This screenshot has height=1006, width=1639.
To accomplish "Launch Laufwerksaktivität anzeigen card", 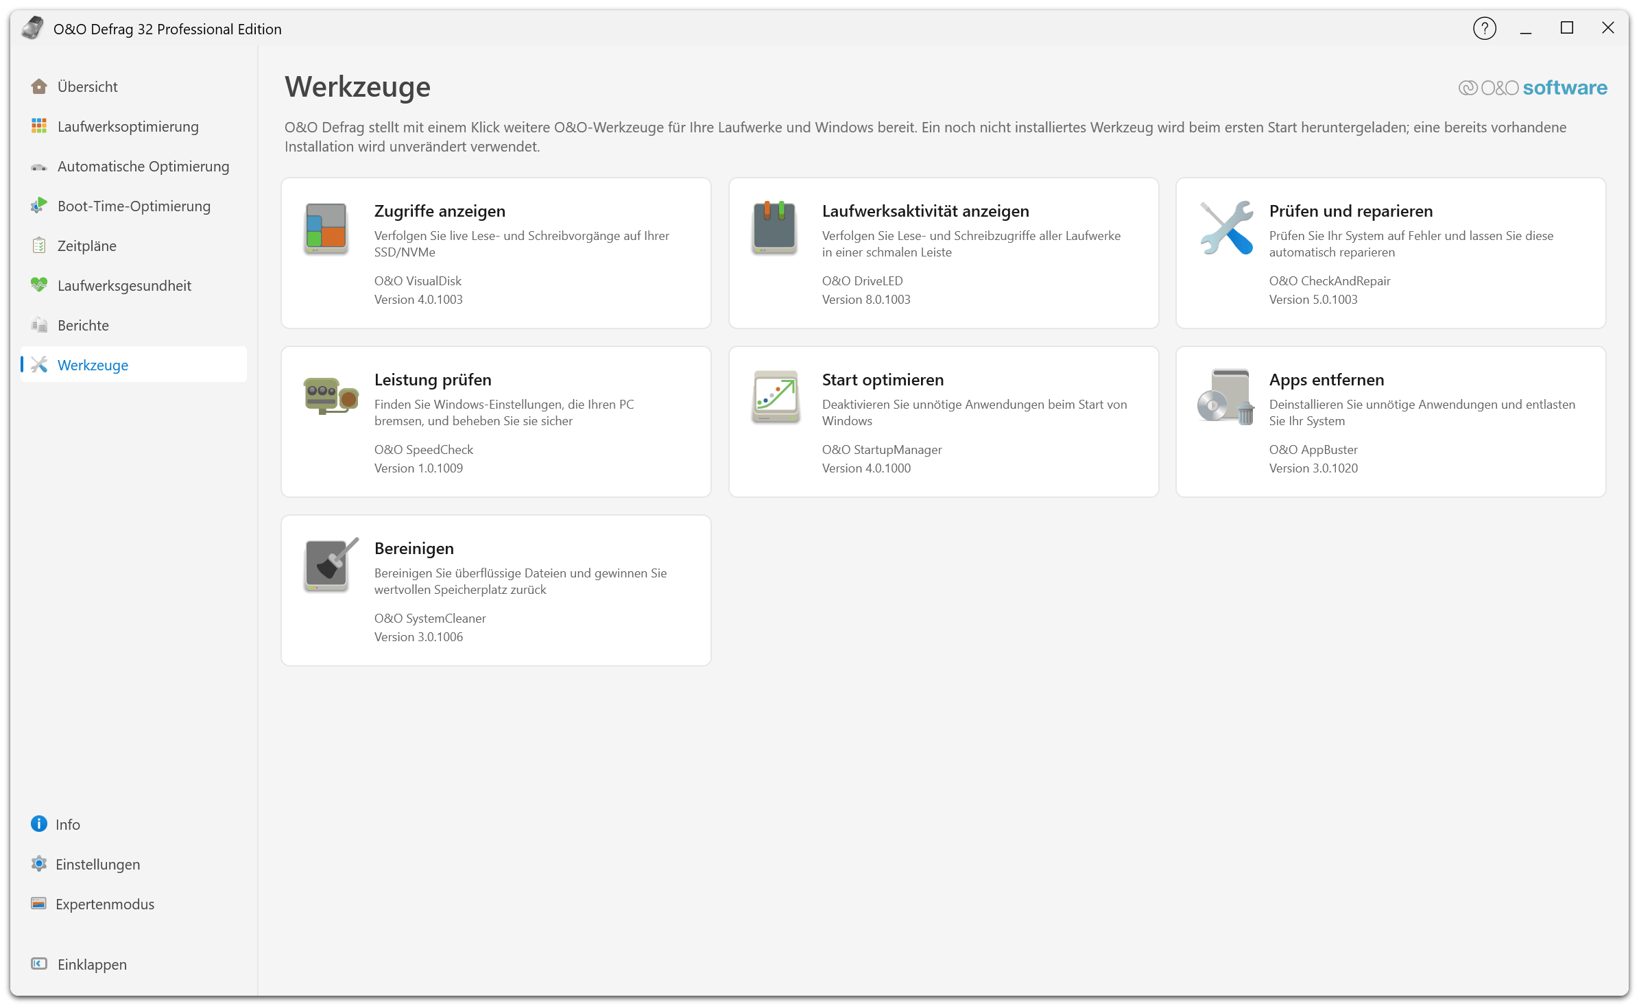I will coord(944,253).
